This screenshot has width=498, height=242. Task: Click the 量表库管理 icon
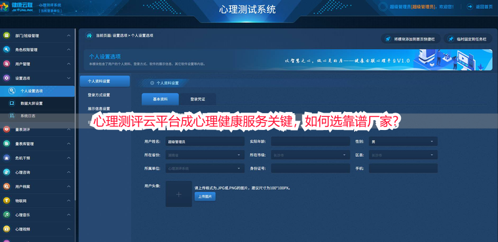tap(6, 144)
